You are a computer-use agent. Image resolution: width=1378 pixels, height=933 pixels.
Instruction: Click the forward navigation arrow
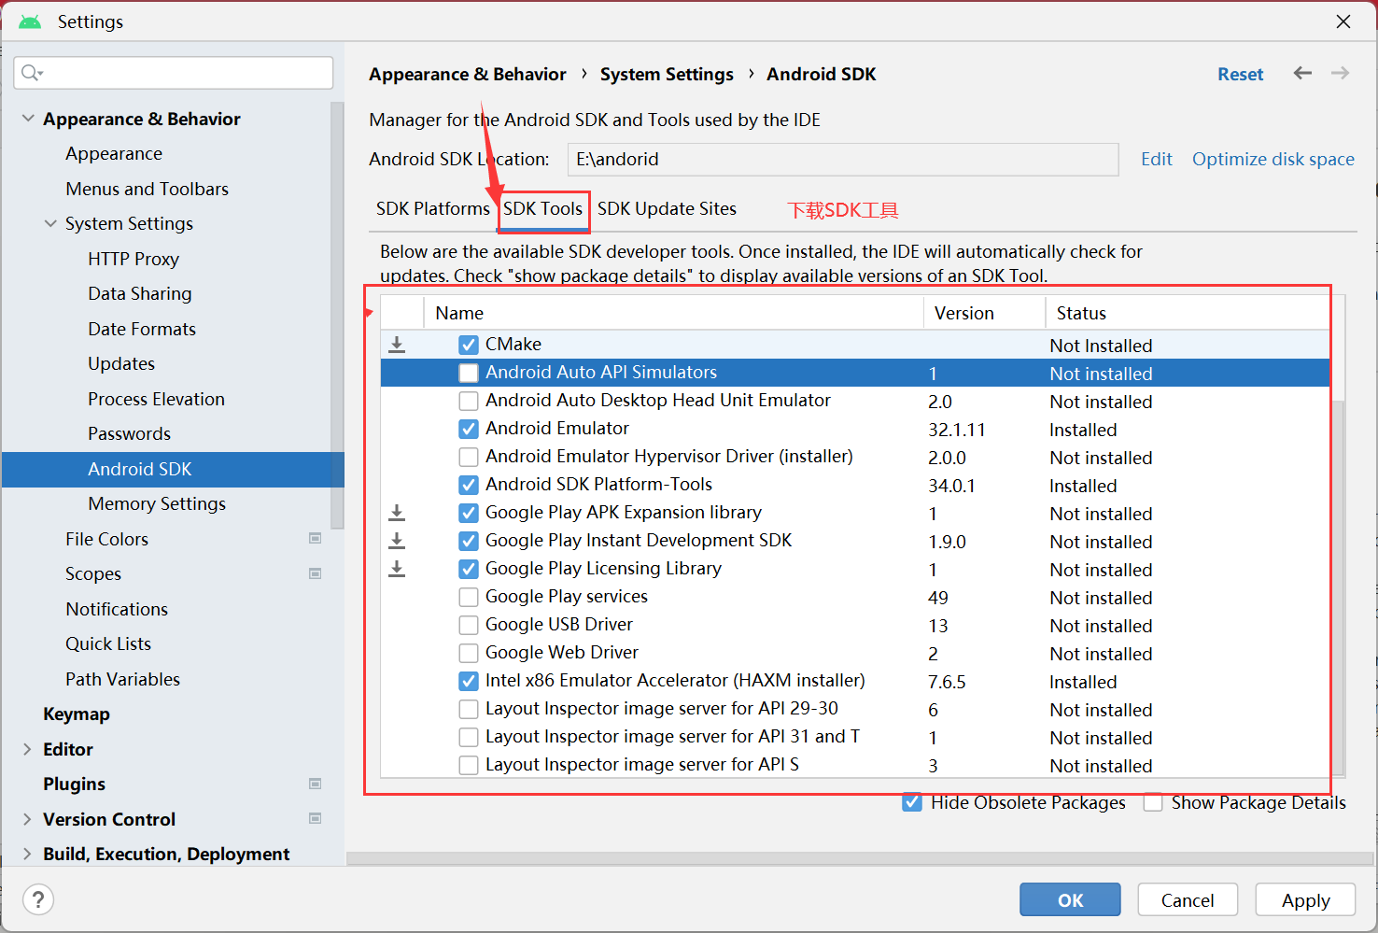tap(1340, 73)
